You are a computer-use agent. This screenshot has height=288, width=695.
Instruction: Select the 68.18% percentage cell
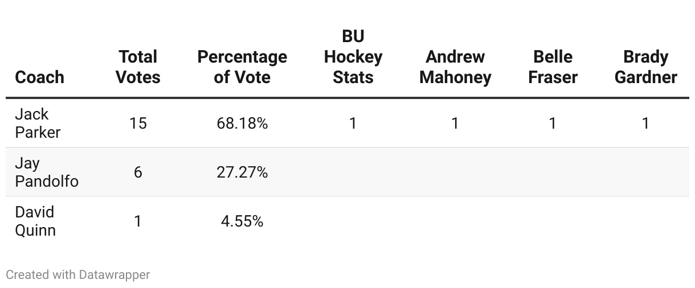point(242,123)
